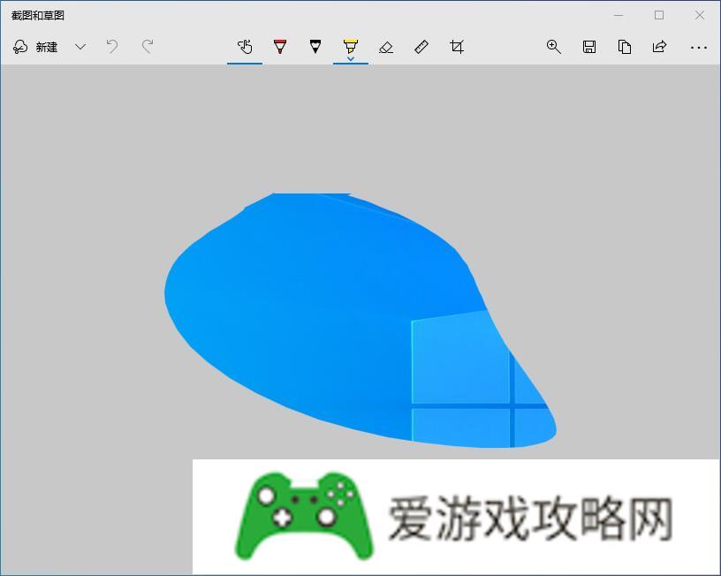Viewport: 721px width, 576px height.
Task: Open highlighter options chevron below highlighter
Action: (x=351, y=58)
